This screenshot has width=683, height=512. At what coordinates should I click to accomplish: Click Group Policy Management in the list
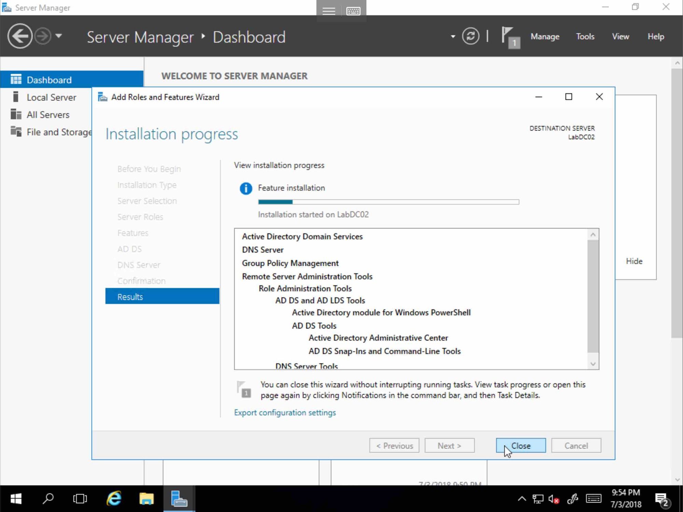[290, 263]
